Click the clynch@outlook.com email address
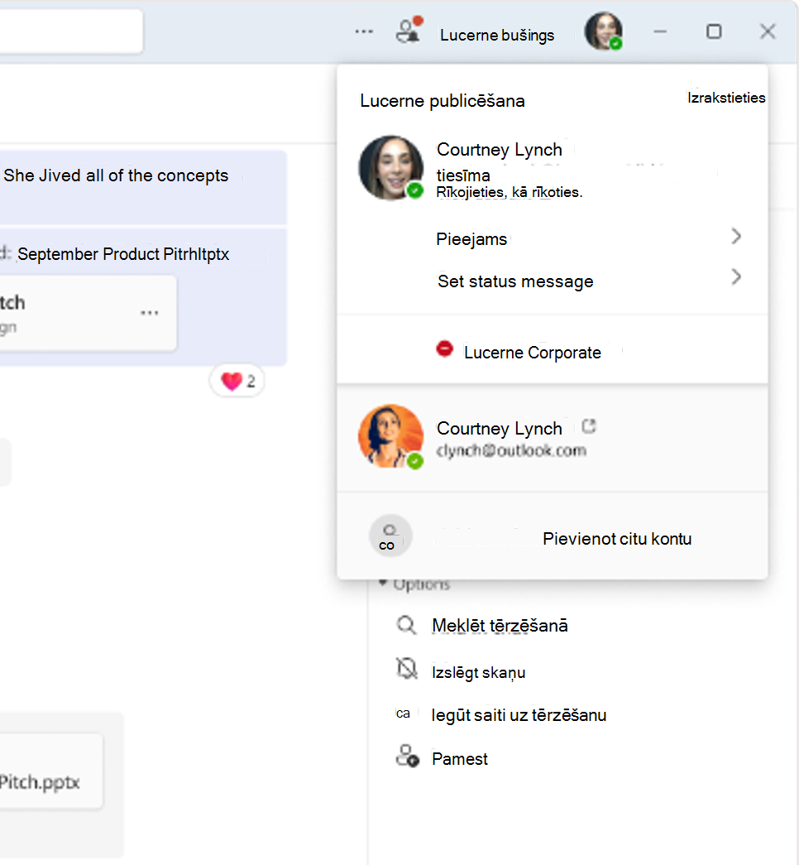 click(511, 450)
